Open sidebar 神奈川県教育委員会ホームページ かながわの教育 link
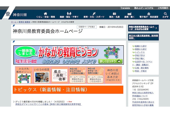The image size is (170, 113). tap(142, 28)
